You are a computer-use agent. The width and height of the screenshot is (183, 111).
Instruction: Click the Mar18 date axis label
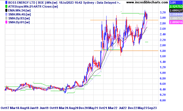coord(15,108)
